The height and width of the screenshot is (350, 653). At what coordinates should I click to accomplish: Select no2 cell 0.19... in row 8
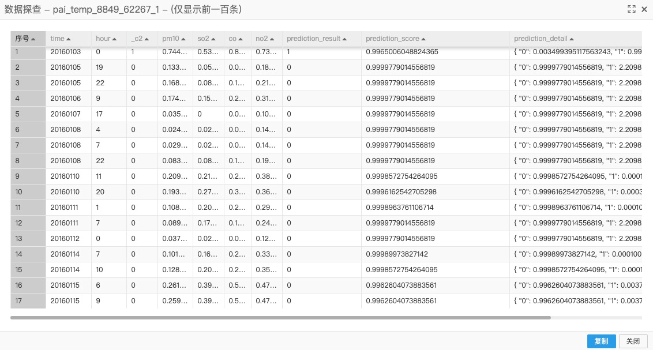(x=267, y=161)
